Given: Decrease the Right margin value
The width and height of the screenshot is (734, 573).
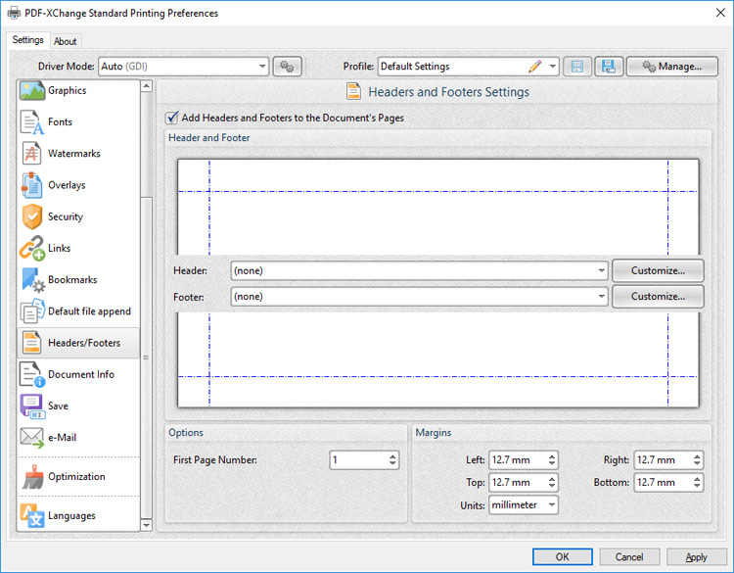Looking at the screenshot, I should tap(697, 464).
